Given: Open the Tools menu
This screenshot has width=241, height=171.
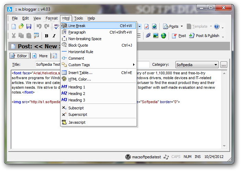Looking at the screenshot, I should (79, 18).
